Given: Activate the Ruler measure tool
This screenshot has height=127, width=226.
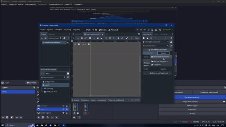Looking at the screenshot, I should [x=101, y=38].
